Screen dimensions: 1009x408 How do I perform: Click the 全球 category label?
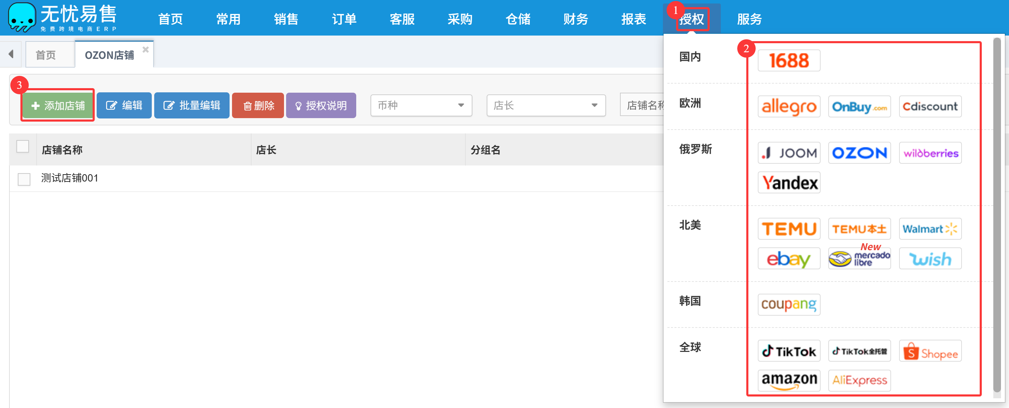[690, 347]
